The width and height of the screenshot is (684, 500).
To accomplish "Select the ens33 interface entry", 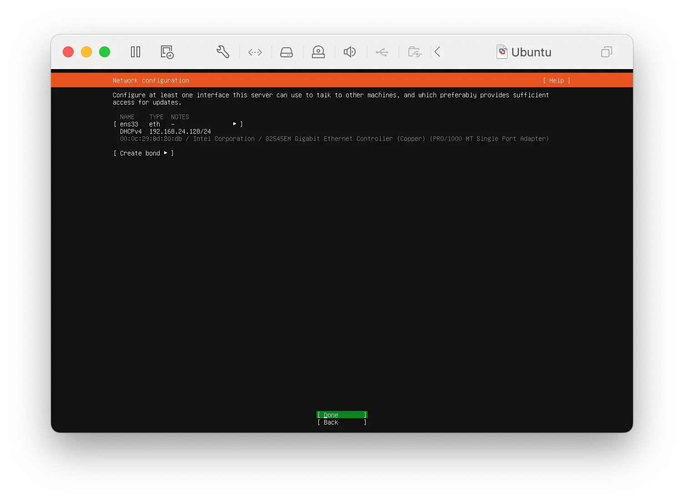I will [178, 124].
